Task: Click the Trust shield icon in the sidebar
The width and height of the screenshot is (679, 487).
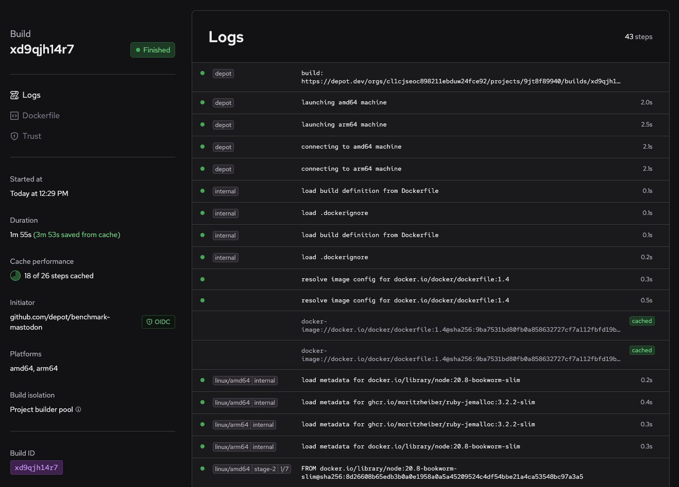Action: pyautogui.click(x=14, y=136)
